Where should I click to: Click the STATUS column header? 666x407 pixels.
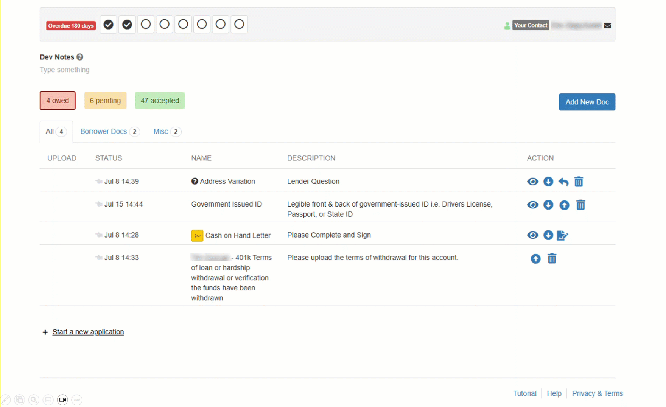click(109, 158)
